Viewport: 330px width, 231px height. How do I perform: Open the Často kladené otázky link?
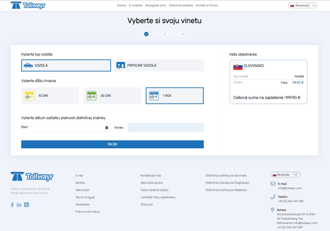coord(154,190)
